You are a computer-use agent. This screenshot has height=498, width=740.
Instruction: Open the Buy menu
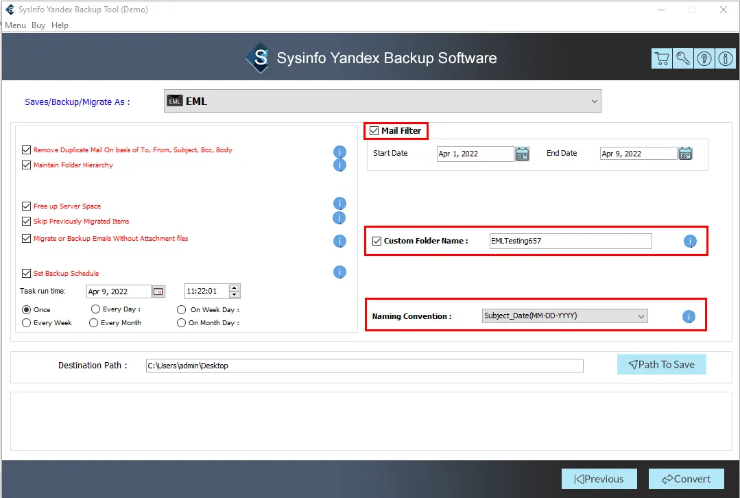tap(38, 25)
